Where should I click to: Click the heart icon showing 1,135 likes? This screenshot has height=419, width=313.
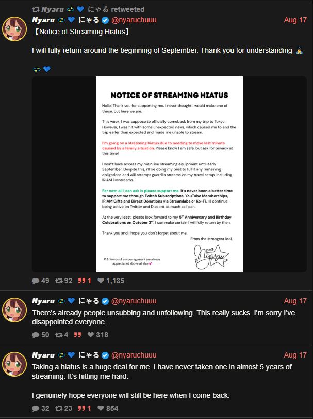(x=101, y=281)
